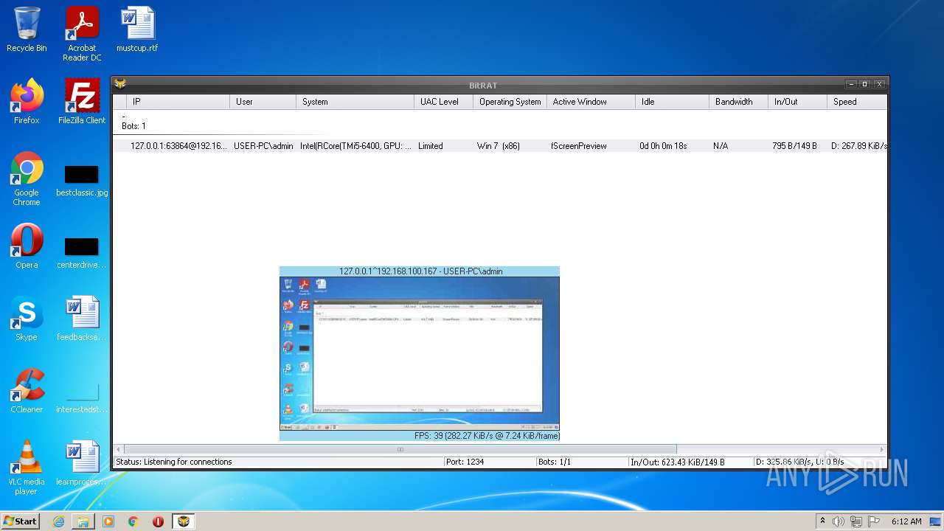This screenshot has height=531, width=944.
Task: Select the feedbackse document icon
Action: [82, 319]
